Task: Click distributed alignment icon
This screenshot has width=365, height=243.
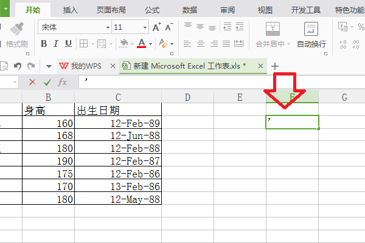Action: tap(239, 44)
